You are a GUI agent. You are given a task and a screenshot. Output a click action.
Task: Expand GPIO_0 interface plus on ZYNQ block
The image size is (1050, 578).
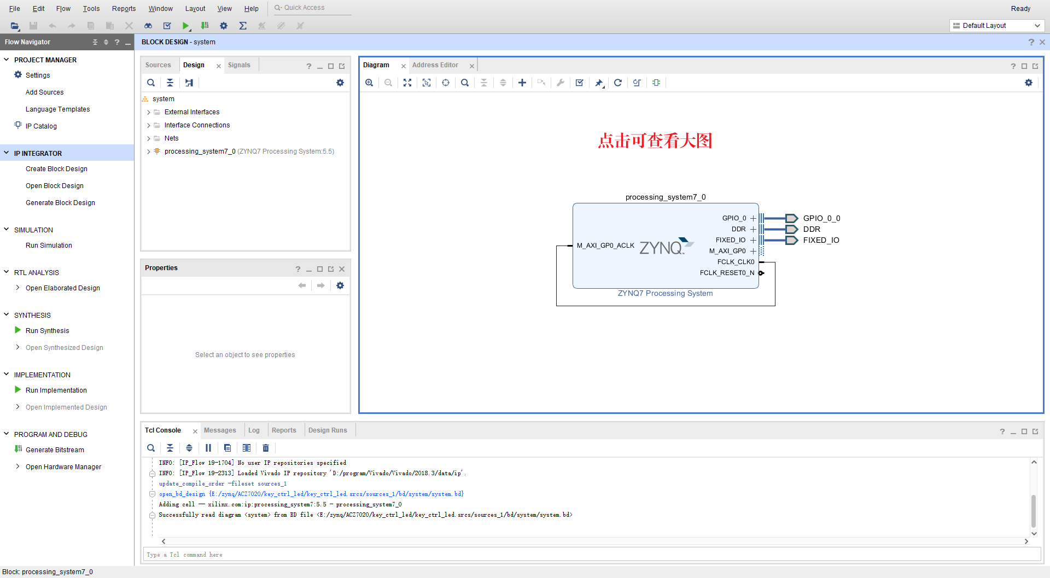click(x=753, y=218)
